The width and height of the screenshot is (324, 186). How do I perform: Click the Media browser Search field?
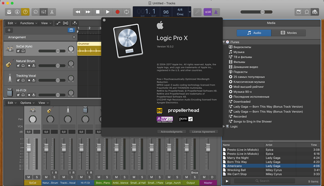point(264,181)
